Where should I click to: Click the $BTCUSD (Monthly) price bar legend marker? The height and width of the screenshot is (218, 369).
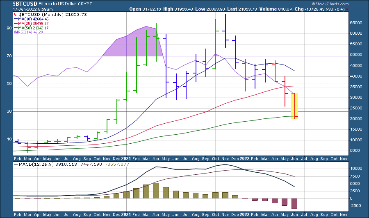[x=16, y=14]
